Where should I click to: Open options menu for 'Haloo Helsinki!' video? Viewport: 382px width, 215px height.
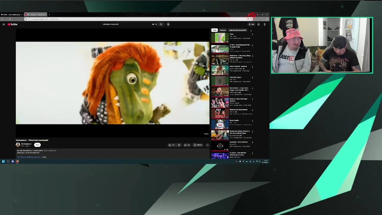[x=252, y=67]
